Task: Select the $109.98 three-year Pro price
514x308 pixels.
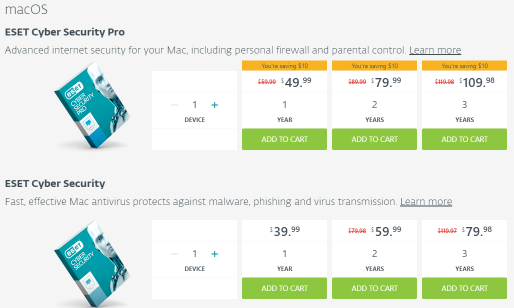Action: 477,82
